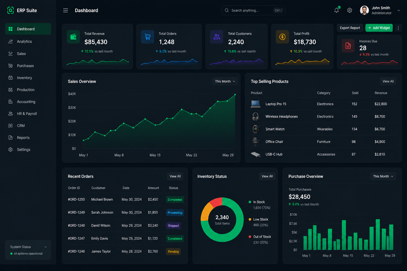Click the Office Chair product image

[255, 142]
